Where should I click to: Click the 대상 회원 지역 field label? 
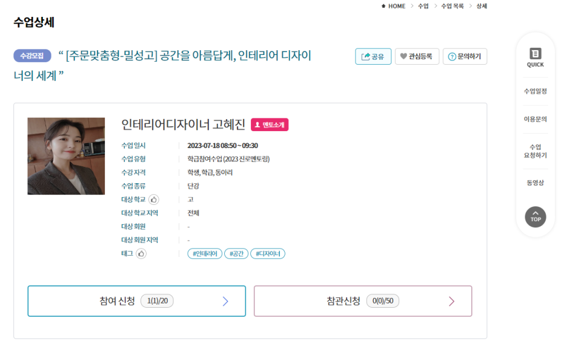139,240
